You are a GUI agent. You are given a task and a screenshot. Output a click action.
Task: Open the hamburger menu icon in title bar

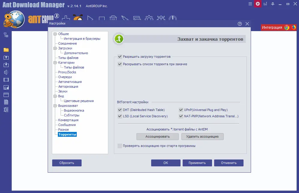pos(250,4)
